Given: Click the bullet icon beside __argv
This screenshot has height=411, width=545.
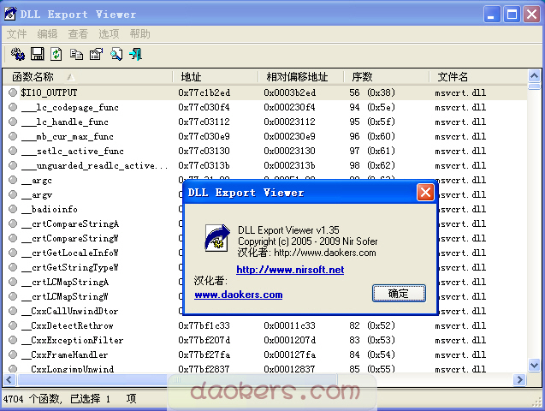Looking at the screenshot, I should (13, 194).
